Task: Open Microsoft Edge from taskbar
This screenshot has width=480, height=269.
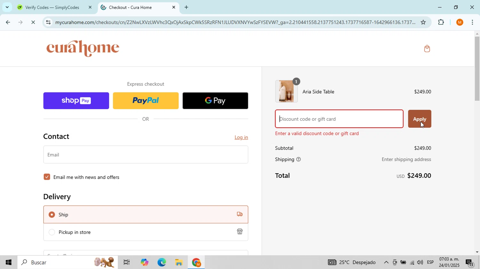Action: coord(162,262)
